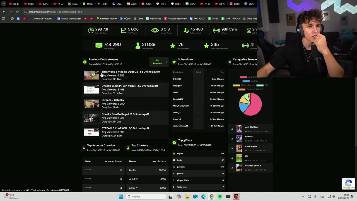This screenshot has width=357, height=201.
Task: Click the Windows Start button
Action: point(121,197)
